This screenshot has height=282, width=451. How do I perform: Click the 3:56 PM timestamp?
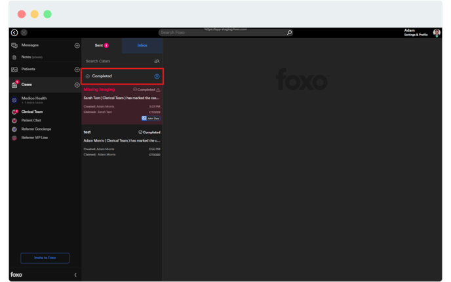pyautogui.click(x=155, y=149)
